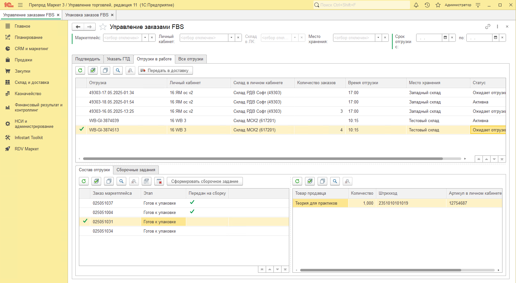The image size is (516, 283).
Task: Clear the Маркетплейс filter
Action: tap(152, 38)
